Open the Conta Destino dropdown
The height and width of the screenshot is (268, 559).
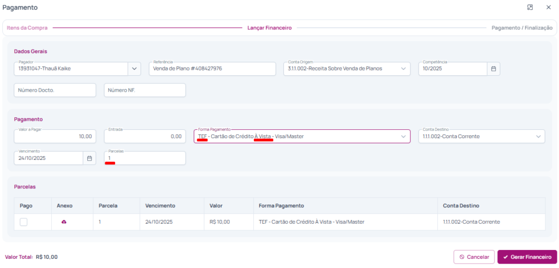[481, 136]
